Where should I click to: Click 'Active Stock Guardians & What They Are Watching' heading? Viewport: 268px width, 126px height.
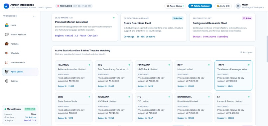coord(82,50)
